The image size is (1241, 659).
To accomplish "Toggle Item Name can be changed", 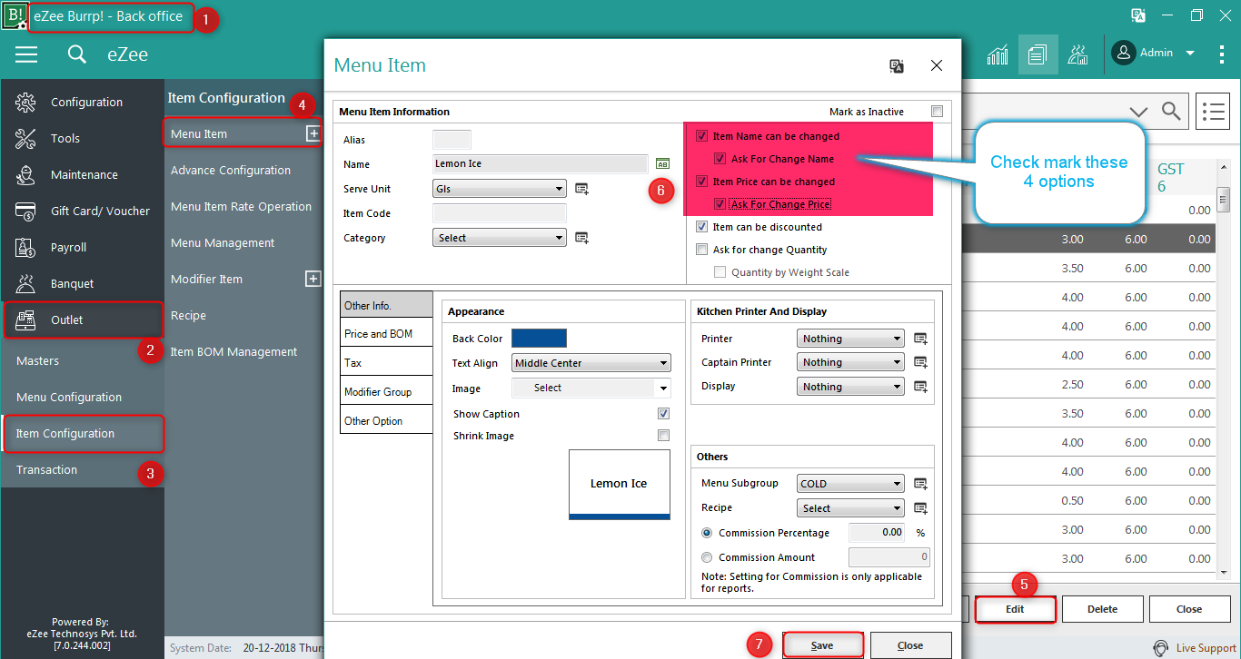I will tap(701, 136).
